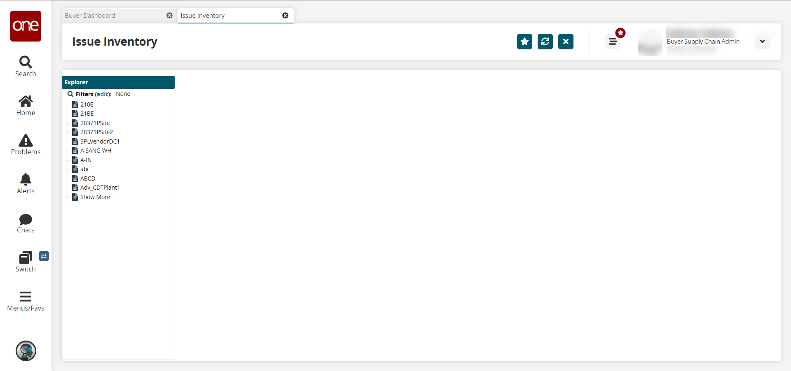Click Show More... to list more sites
The height and width of the screenshot is (371, 791).
coord(97,197)
